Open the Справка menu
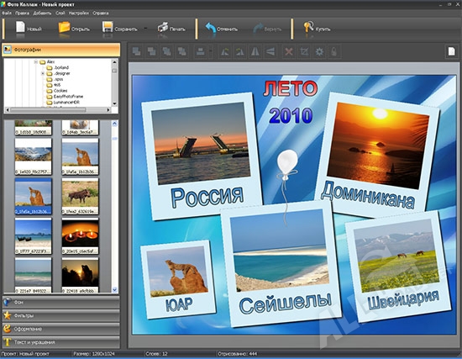Viewport: 462px width, 359px height. [x=101, y=13]
